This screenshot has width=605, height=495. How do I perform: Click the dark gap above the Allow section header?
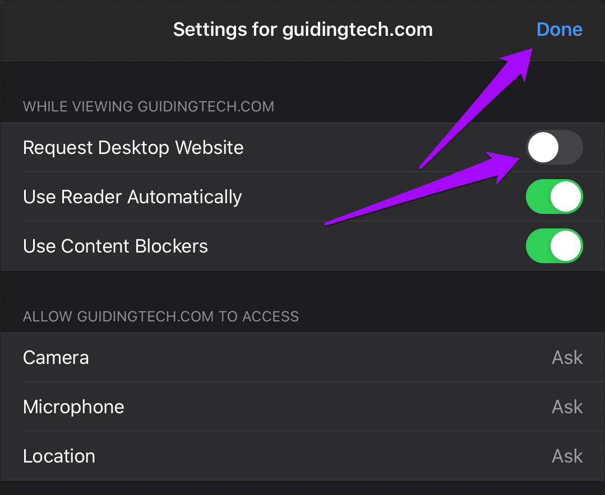(303, 288)
